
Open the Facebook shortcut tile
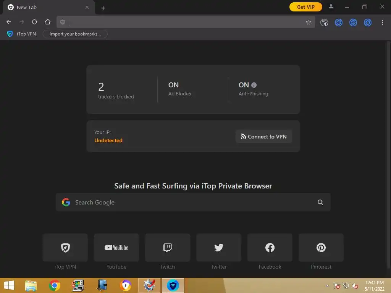point(270,248)
